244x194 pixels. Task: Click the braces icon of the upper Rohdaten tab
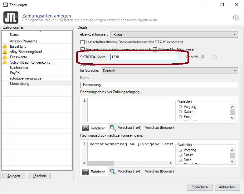85,128
